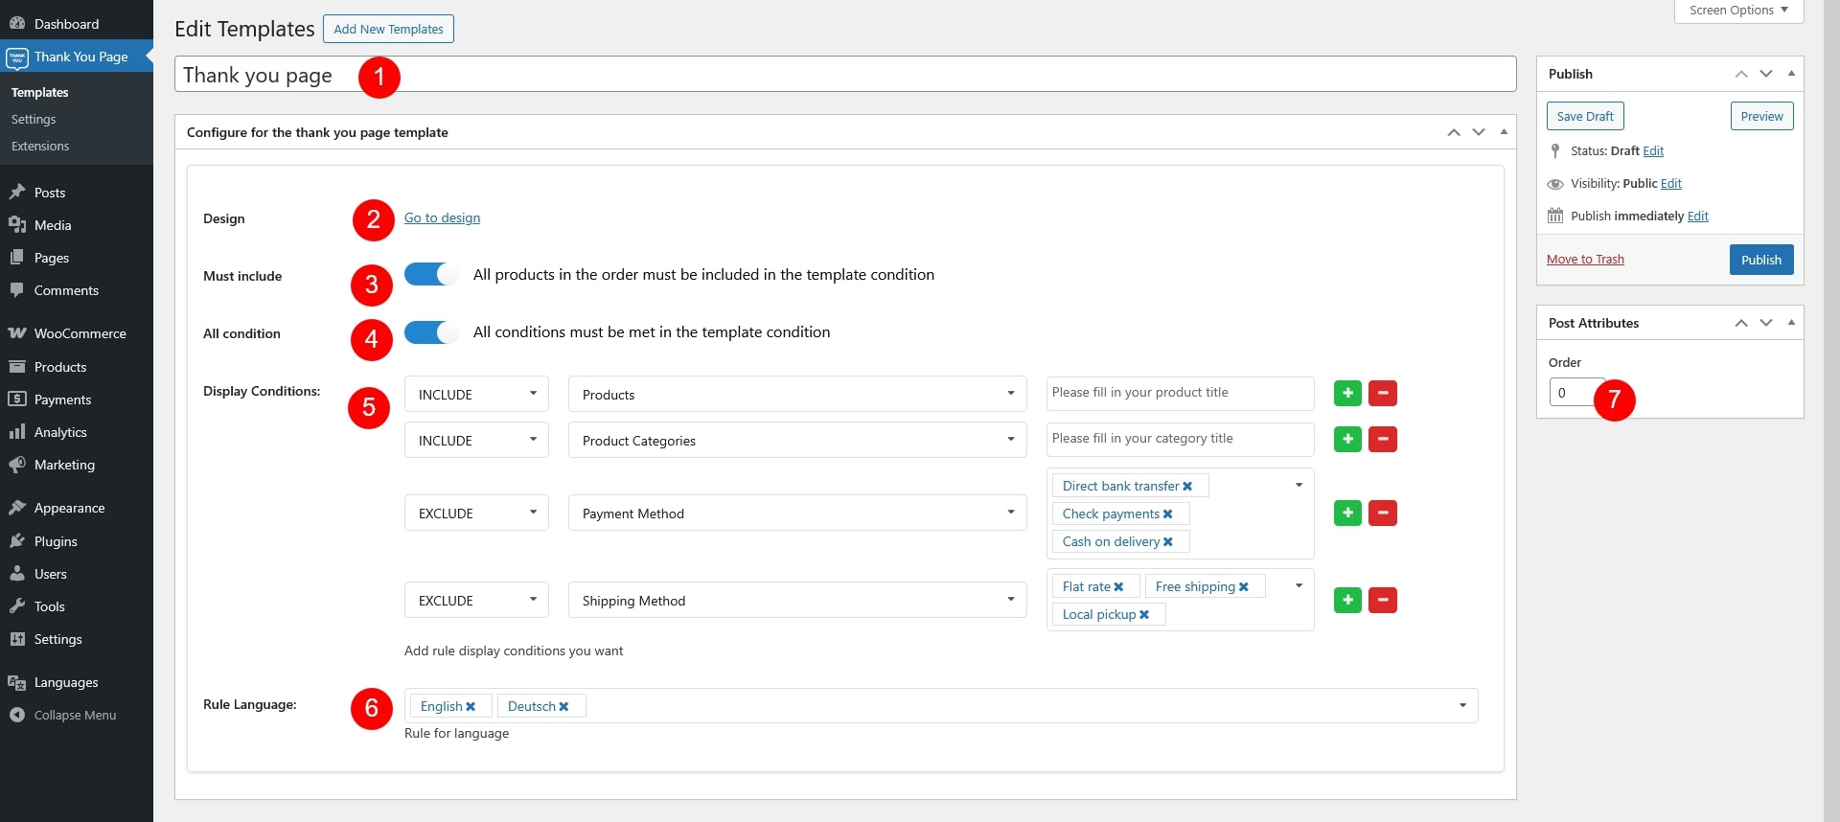
Task: Click the template title text field
Action: [843, 75]
